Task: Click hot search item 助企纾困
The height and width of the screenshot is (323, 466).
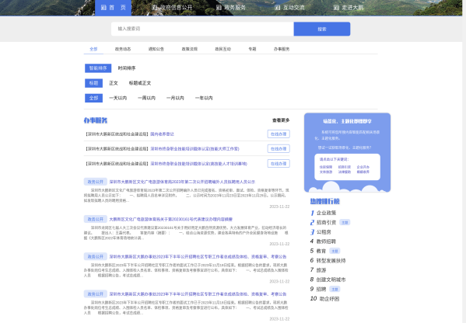Action: pos(329,299)
